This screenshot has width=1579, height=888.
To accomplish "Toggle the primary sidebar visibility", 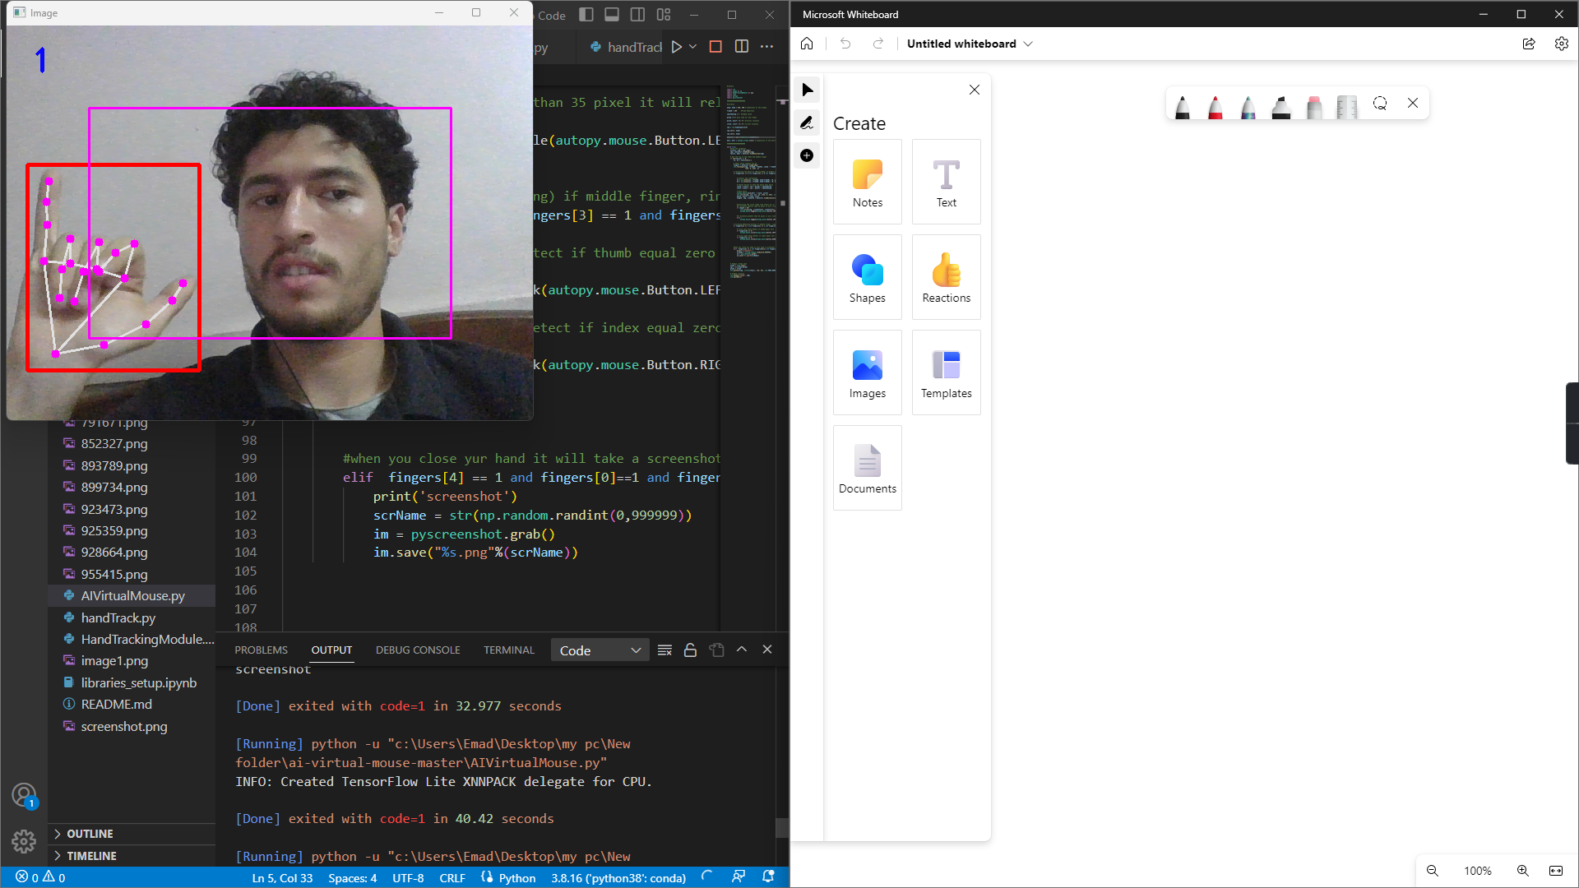I will click(586, 14).
